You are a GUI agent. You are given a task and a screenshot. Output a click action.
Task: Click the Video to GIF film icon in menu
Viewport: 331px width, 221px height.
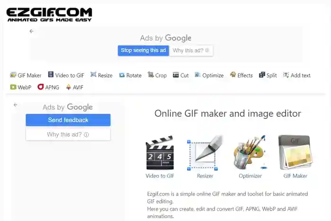[x=51, y=75]
